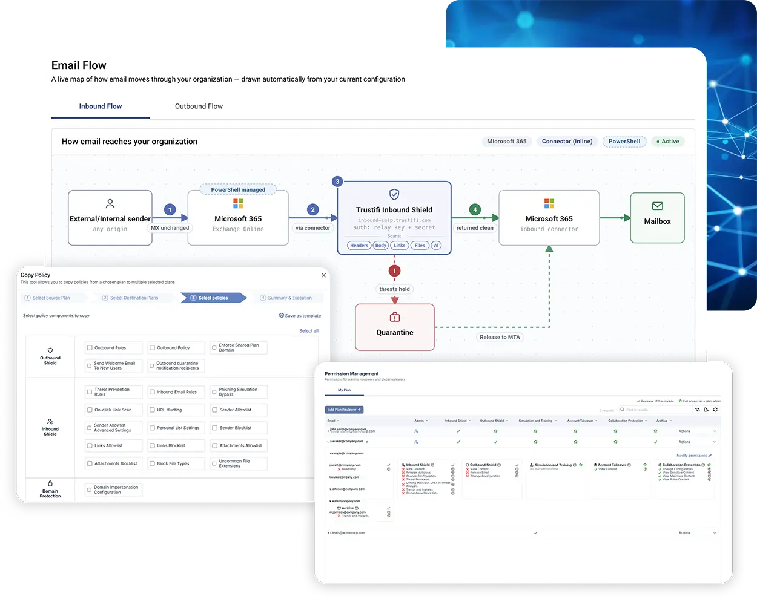Check the Outbound Rules checkbox

point(90,348)
